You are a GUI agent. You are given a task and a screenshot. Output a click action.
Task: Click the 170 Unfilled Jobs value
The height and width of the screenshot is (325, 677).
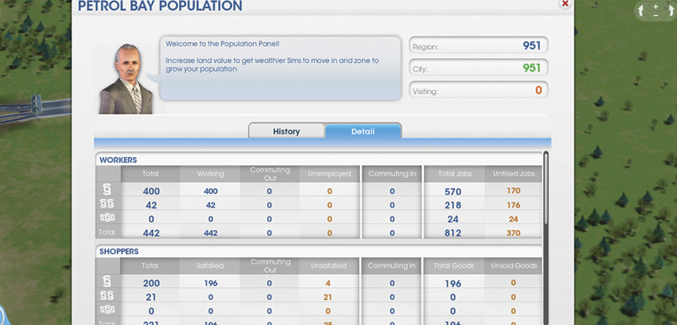point(513,191)
